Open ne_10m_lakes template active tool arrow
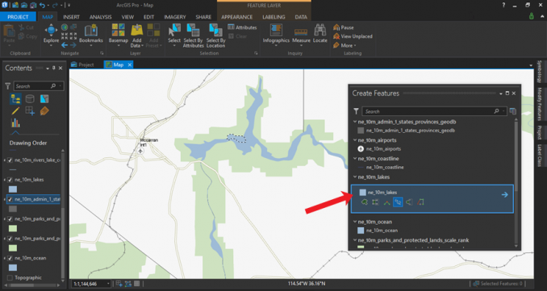 pyautogui.click(x=504, y=194)
